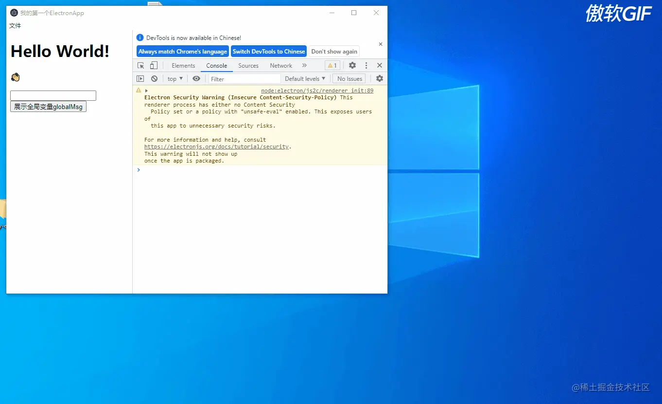This screenshot has height=404, width=662.
Task: Create a live expression with eye icon
Action: pos(196,79)
